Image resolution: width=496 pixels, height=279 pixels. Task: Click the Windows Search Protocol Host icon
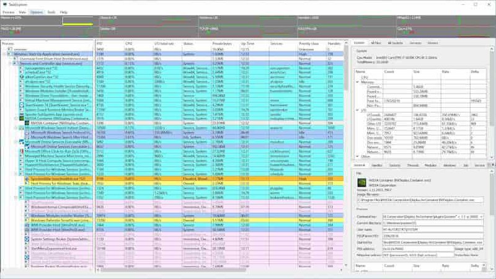[27, 133]
